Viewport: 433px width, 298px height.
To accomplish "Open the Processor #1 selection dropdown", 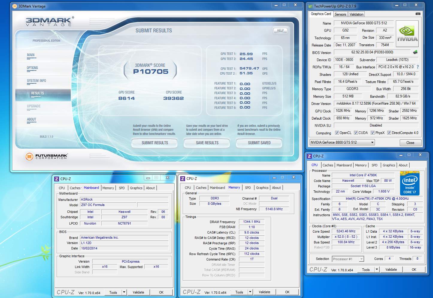I will [348, 259].
